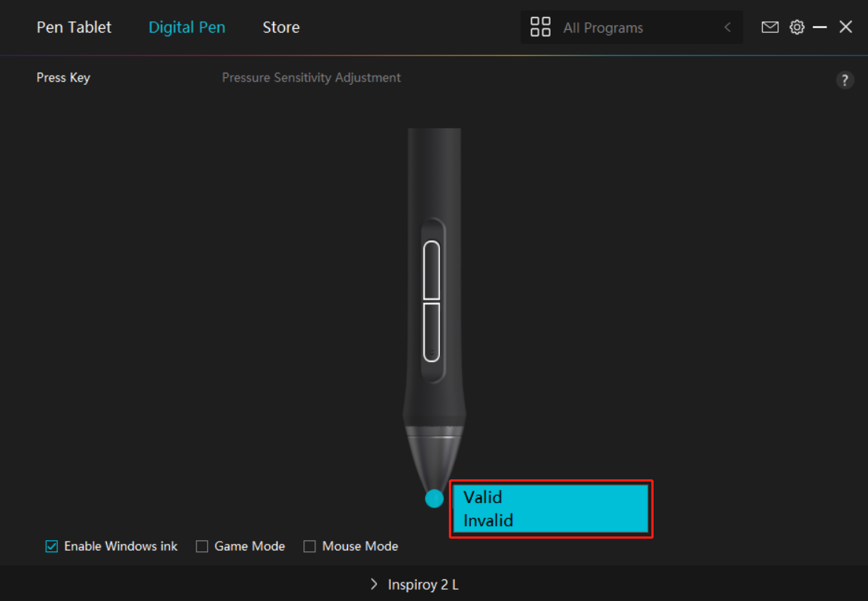
Task: Select the Press Key section
Action: point(63,77)
